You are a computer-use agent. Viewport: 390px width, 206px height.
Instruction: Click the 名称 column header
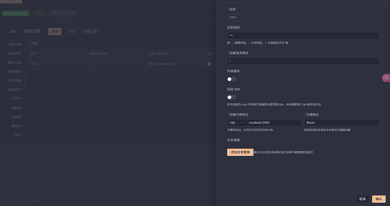(x=33, y=53)
